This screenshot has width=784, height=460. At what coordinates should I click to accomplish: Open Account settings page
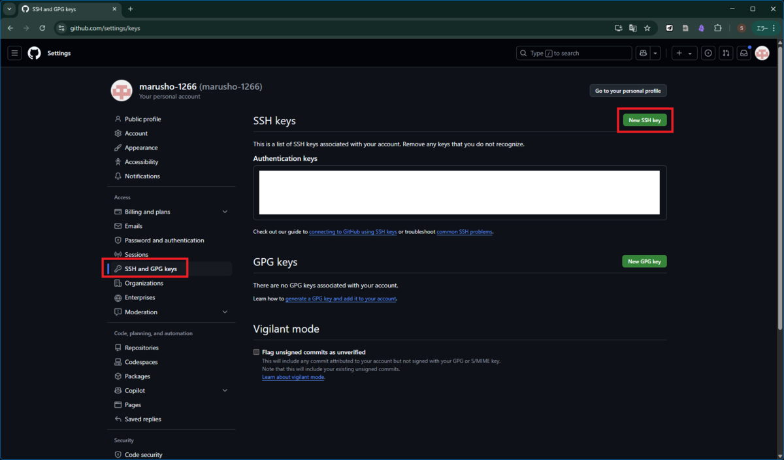click(x=136, y=133)
